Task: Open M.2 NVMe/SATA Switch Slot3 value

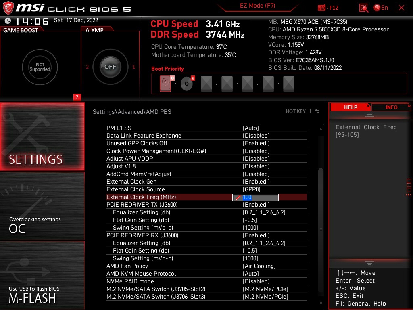Action: pyautogui.click(x=265, y=297)
